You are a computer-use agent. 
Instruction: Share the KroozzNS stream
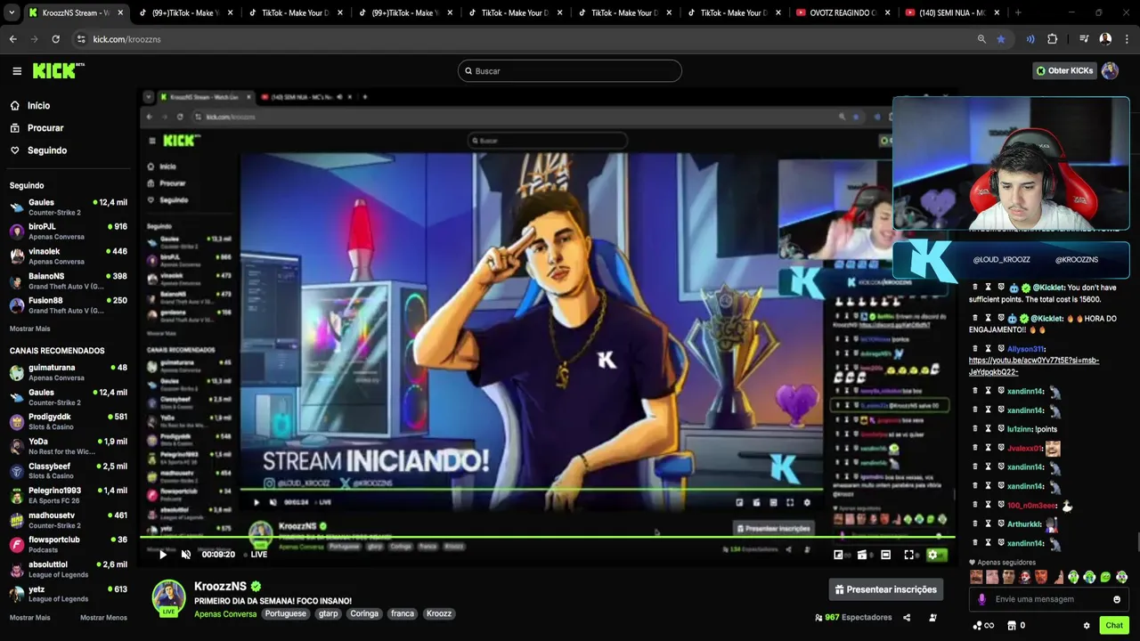click(907, 617)
